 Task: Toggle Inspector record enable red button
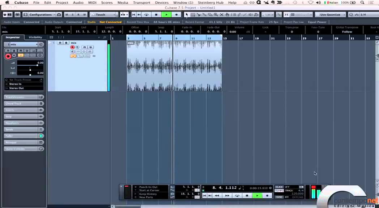pyautogui.click(x=8, y=56)
